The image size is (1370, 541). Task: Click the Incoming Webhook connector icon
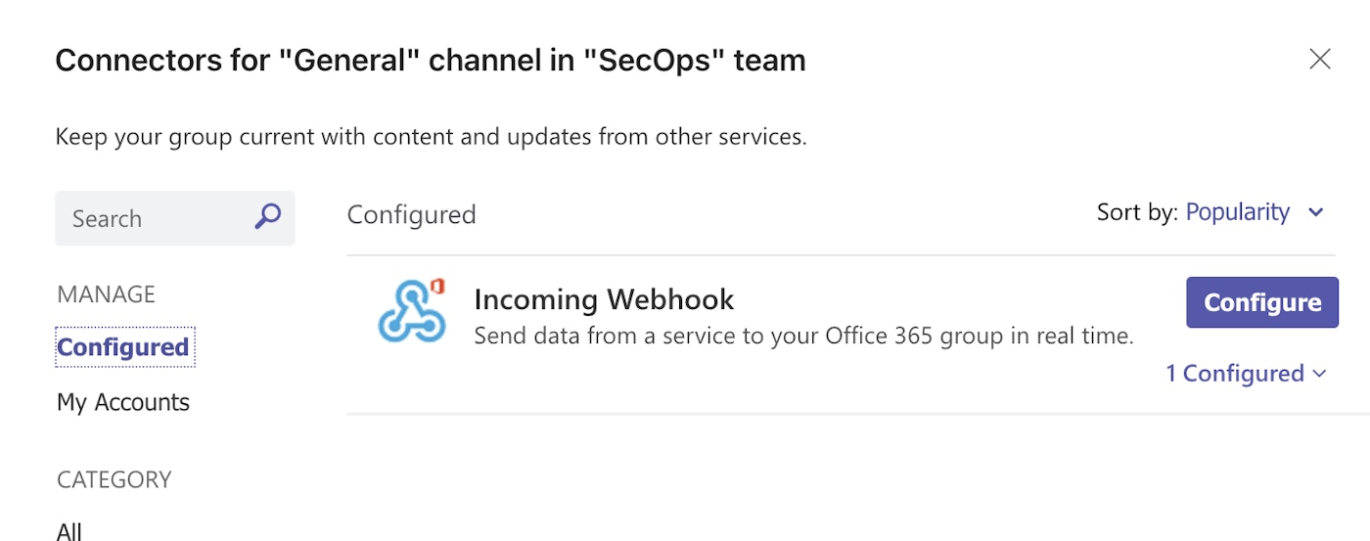[x=412, y=311]
